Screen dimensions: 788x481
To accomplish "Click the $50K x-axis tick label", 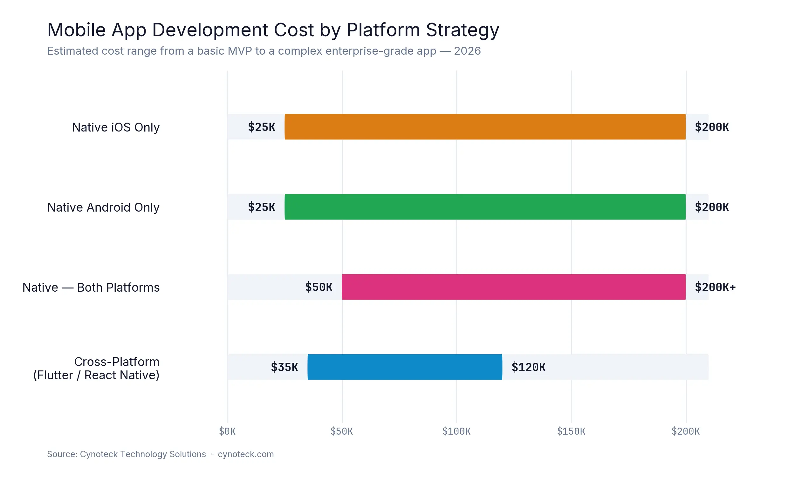I will (x=342, y=431).
